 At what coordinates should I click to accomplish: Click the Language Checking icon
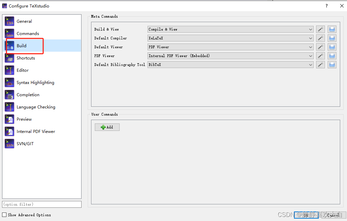pos(9,107)
